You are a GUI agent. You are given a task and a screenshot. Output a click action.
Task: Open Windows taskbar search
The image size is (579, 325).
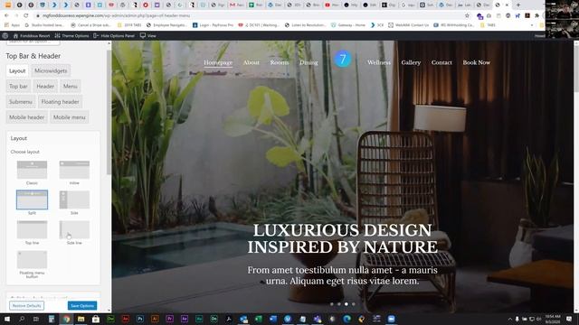tap(22, 319)
